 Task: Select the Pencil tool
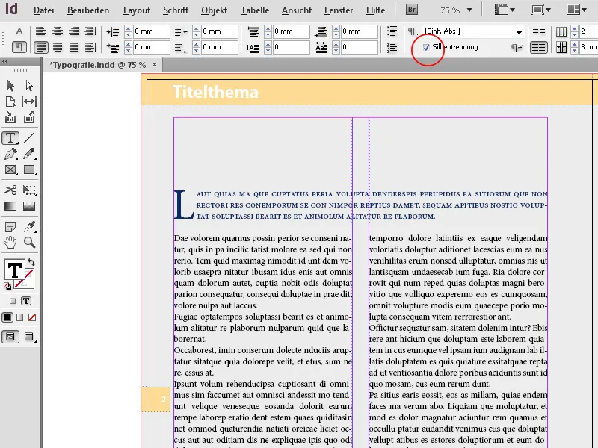(x=29, y=154)
